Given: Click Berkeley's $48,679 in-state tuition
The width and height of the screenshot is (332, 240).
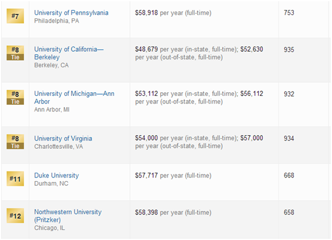Looking at the screenshot, I should tap(146, 49).
